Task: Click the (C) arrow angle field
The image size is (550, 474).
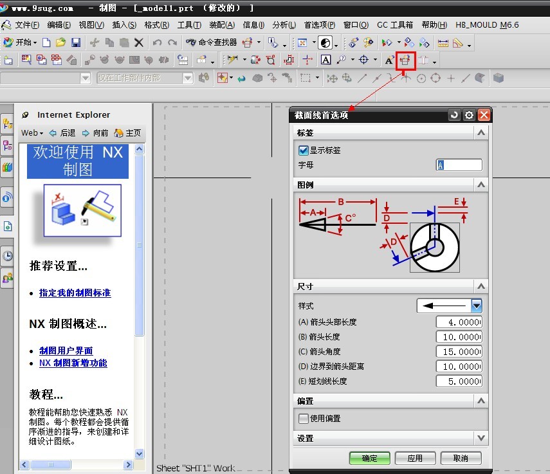Action: [x=459, y=351]
